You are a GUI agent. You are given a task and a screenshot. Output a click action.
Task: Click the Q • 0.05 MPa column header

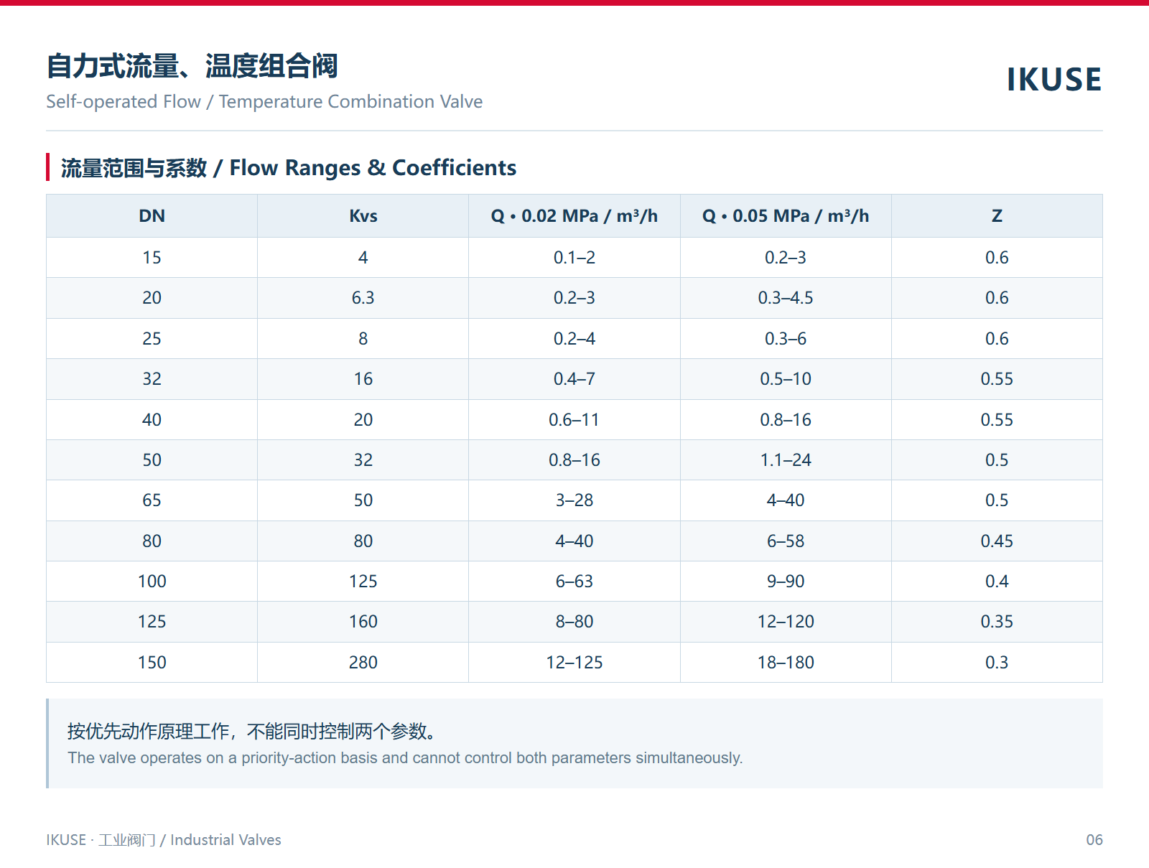point(786,216)
